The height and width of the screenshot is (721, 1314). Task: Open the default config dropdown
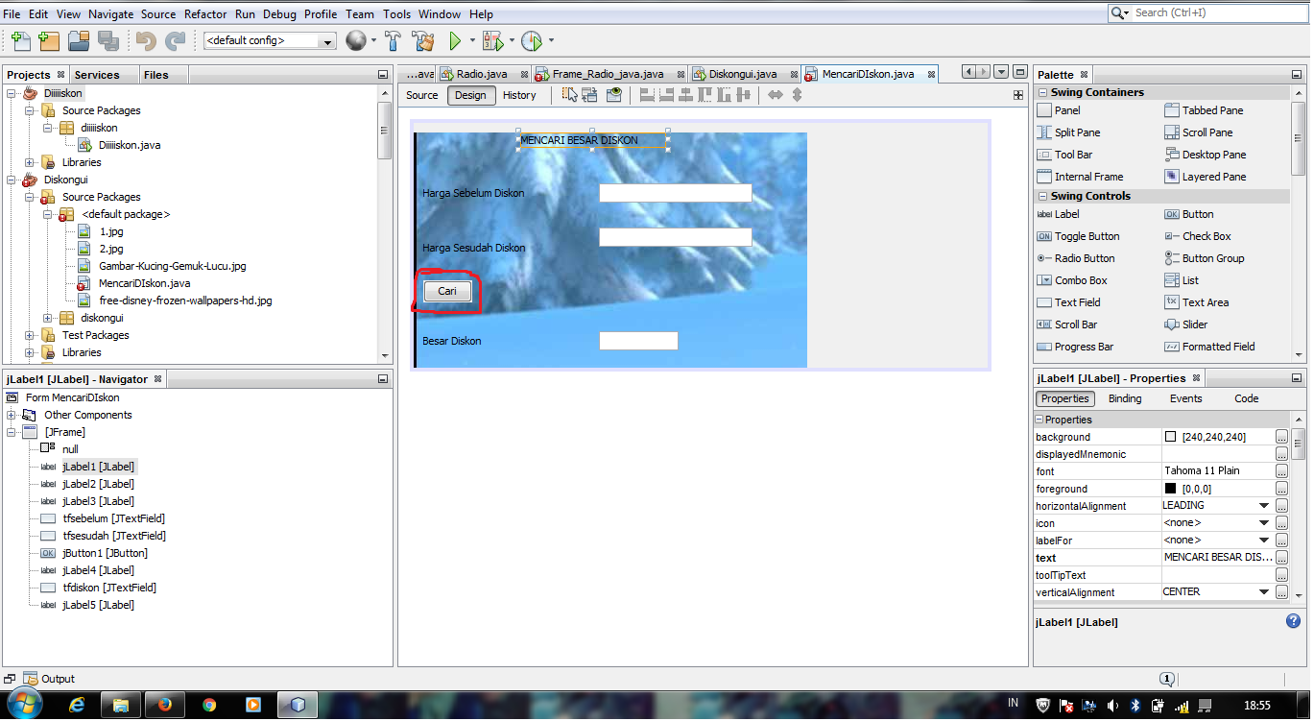click(327, 41)
